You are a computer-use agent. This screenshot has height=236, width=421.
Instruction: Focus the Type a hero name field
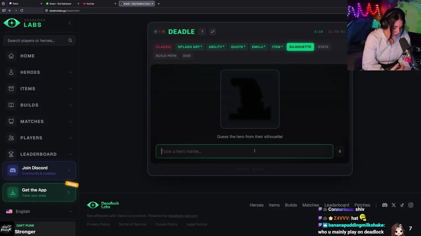point(244,151)
